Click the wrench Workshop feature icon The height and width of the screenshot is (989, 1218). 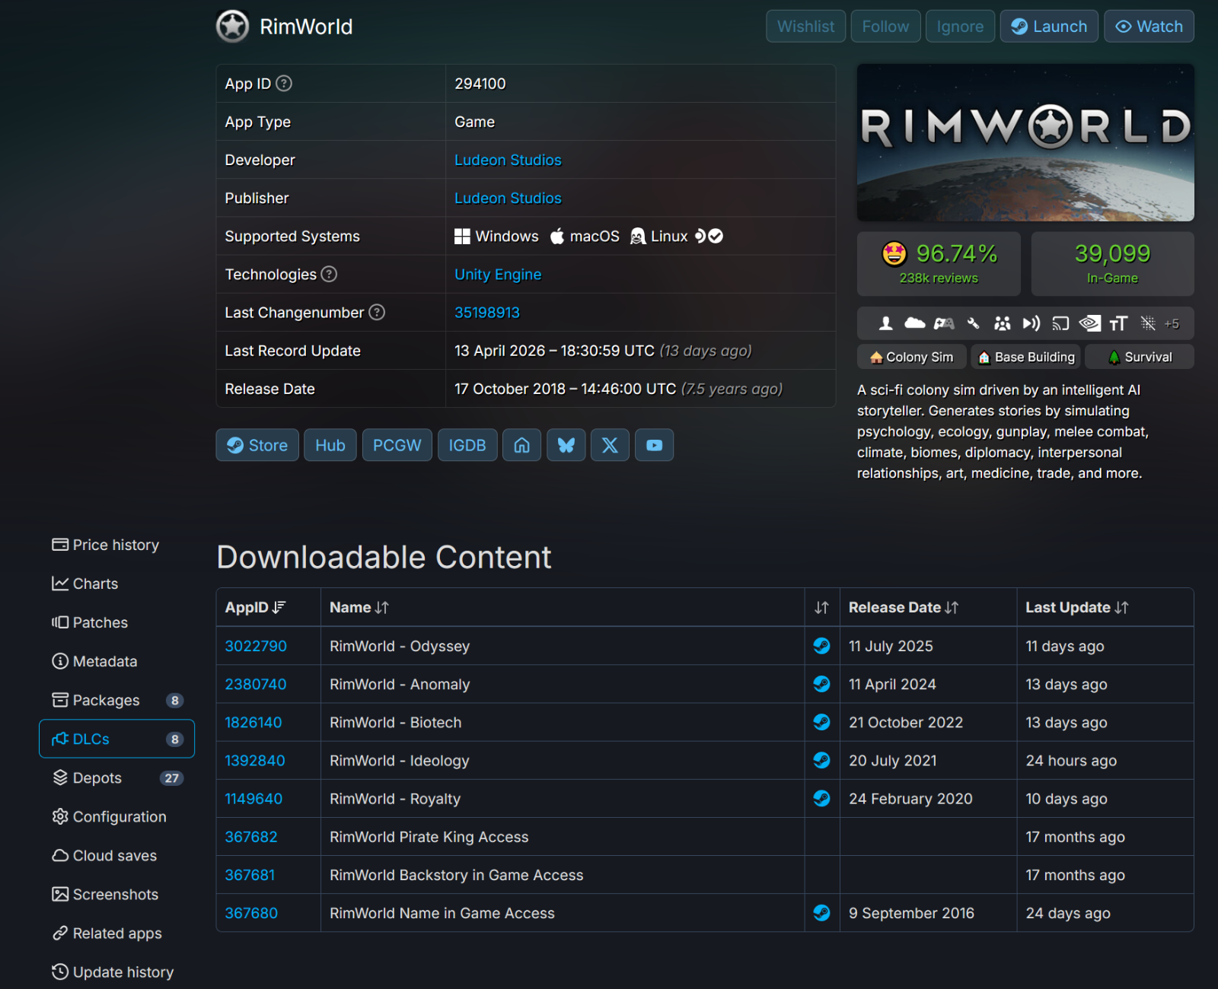click(973, 323)
